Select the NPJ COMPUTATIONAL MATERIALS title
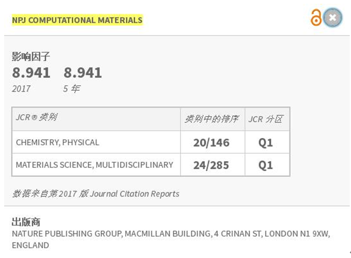351x258 pixels. [x=77, y=20]
